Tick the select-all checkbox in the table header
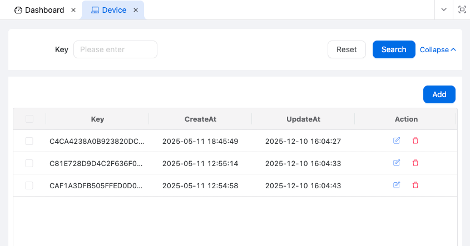Screen dimensions: 470x246 (29, 119)
